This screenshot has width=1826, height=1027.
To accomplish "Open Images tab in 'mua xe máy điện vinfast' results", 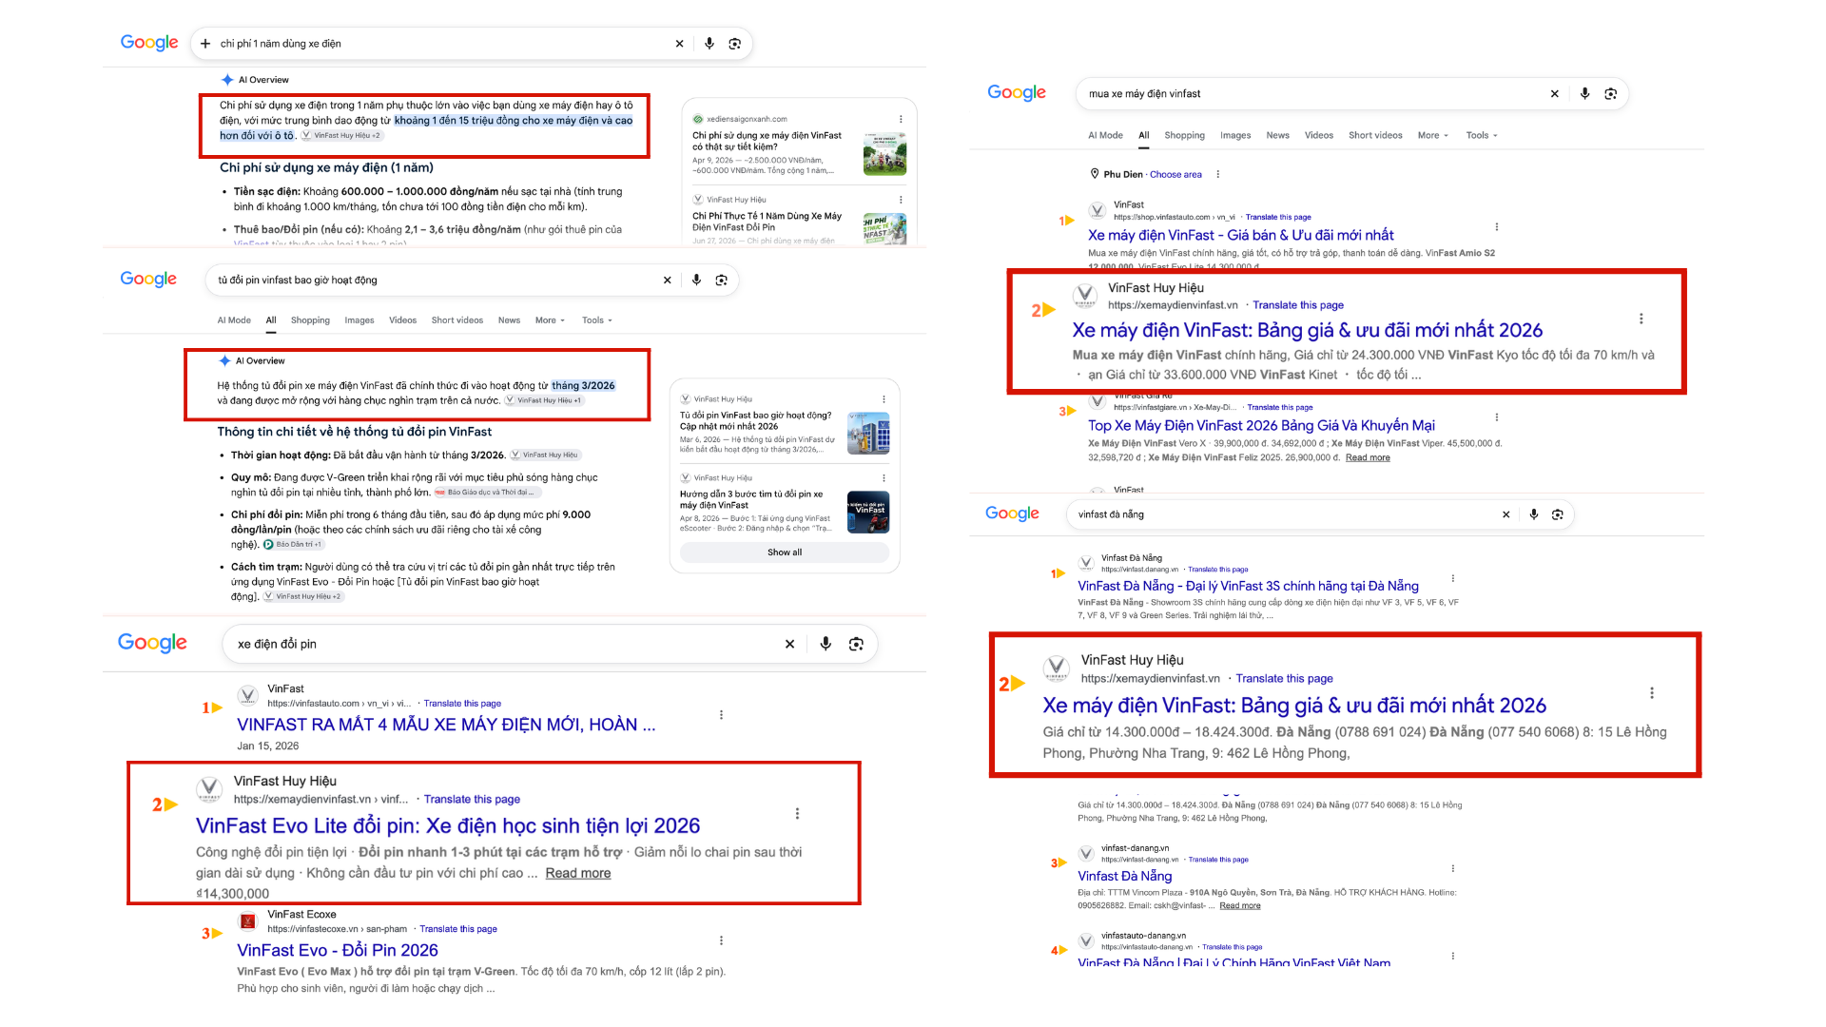I will [x=1235, y=135].
